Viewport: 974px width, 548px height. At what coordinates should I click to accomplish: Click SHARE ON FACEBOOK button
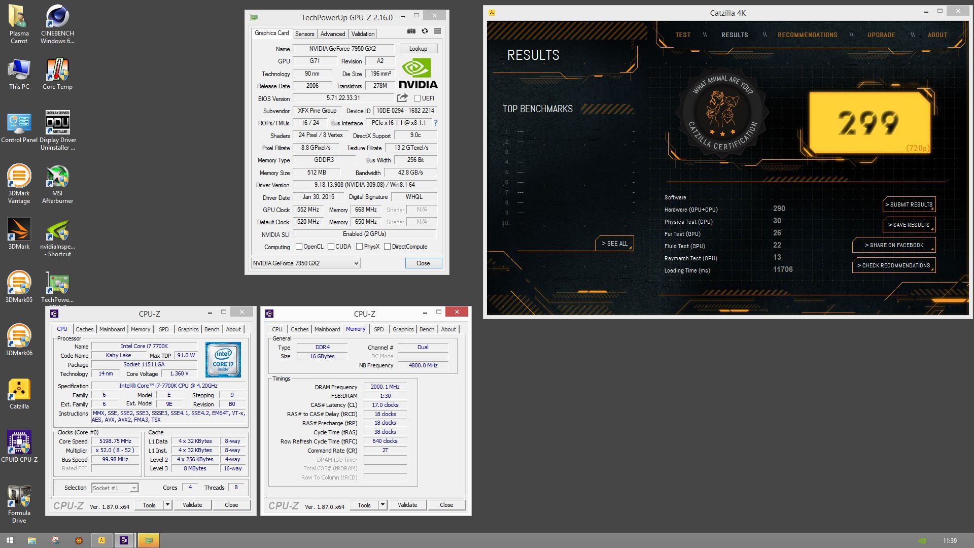(x=894, y=245)
